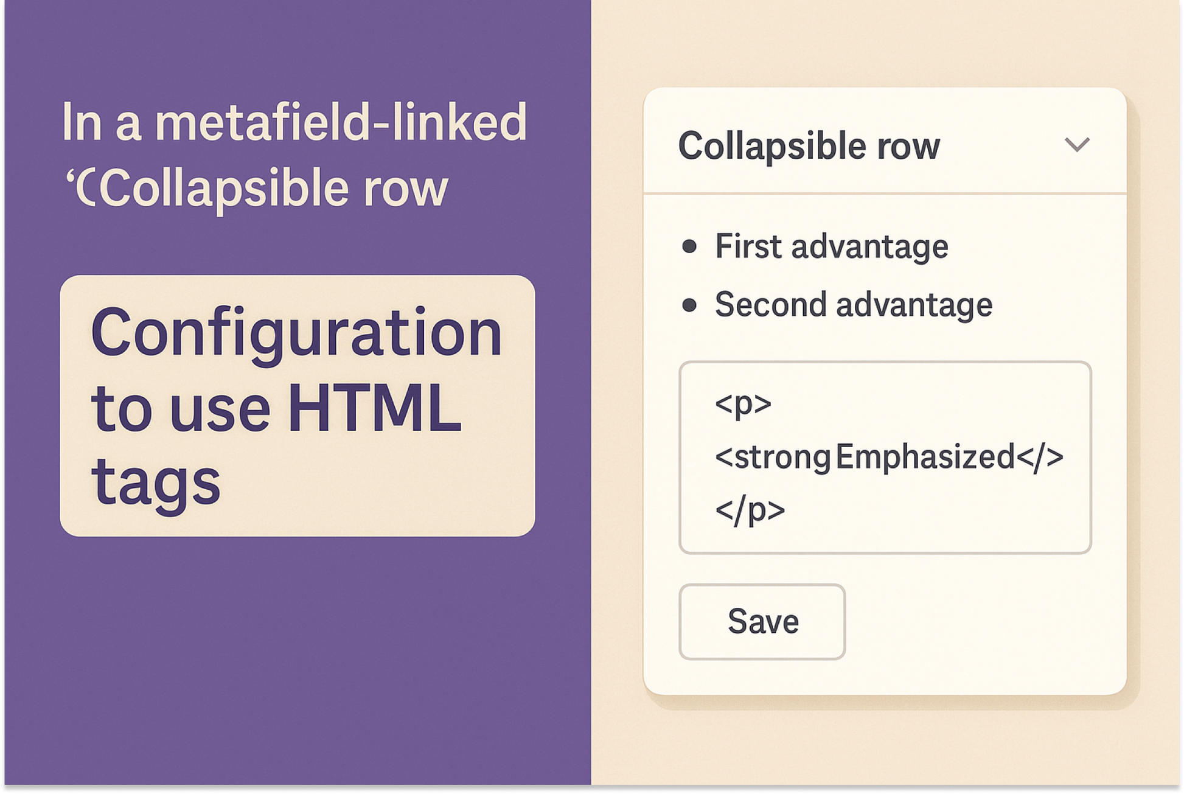This screenshot has width=1184, height=794.
Task: Click the word "tags" in the beige card
Action: [156, 482]
